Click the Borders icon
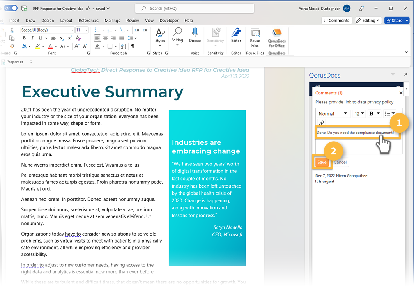Image resolution: width=414 pixels, height=287 pixels. point(110,46)
